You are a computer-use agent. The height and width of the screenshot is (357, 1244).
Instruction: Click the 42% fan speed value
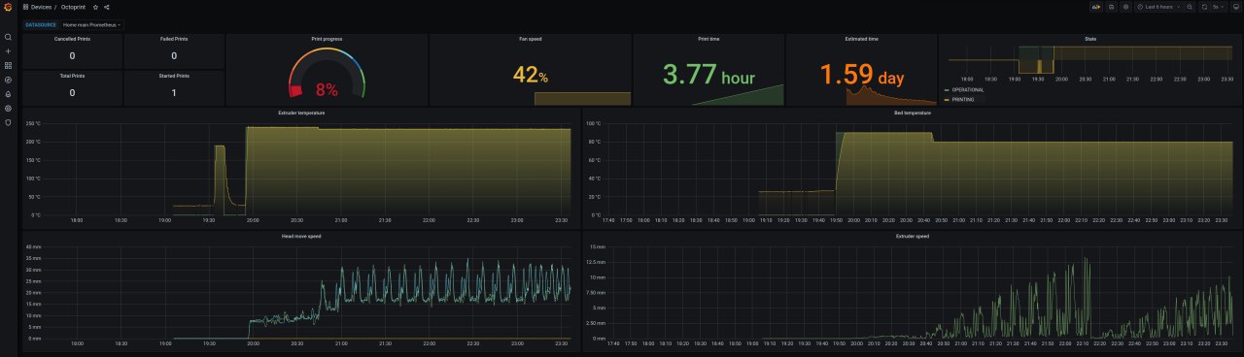pyautogui.click(x=531, y=75)
